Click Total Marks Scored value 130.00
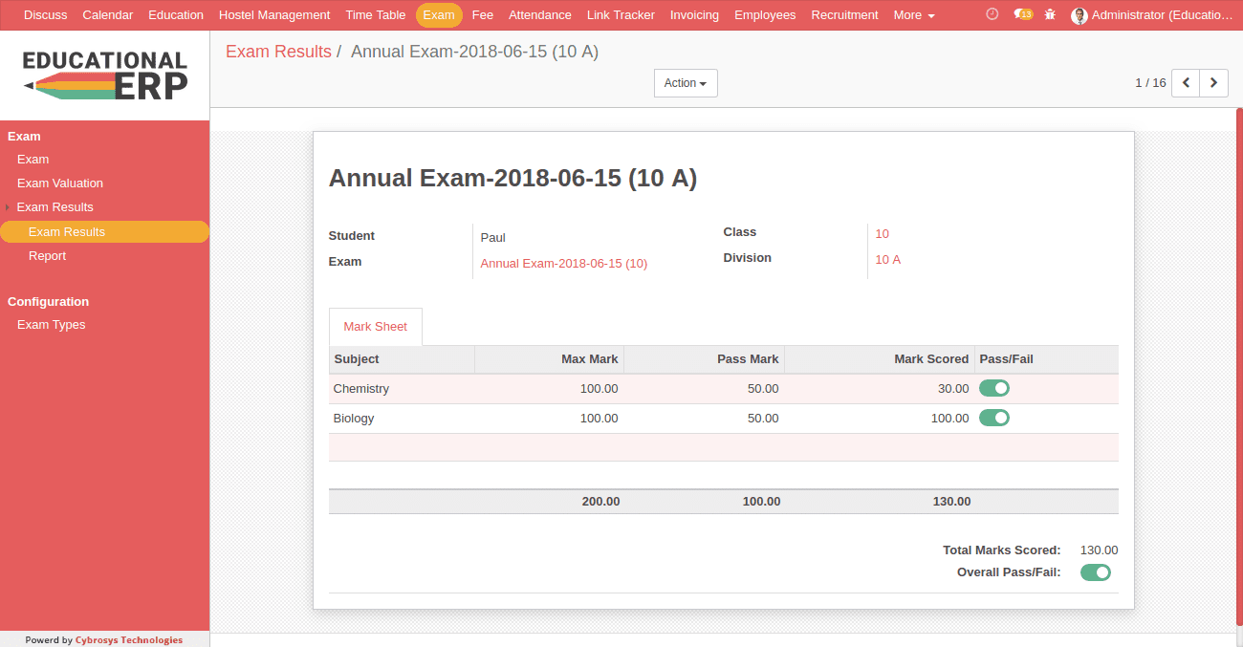The width and height of the screenshot is (1243, 647). [1099, 550]
